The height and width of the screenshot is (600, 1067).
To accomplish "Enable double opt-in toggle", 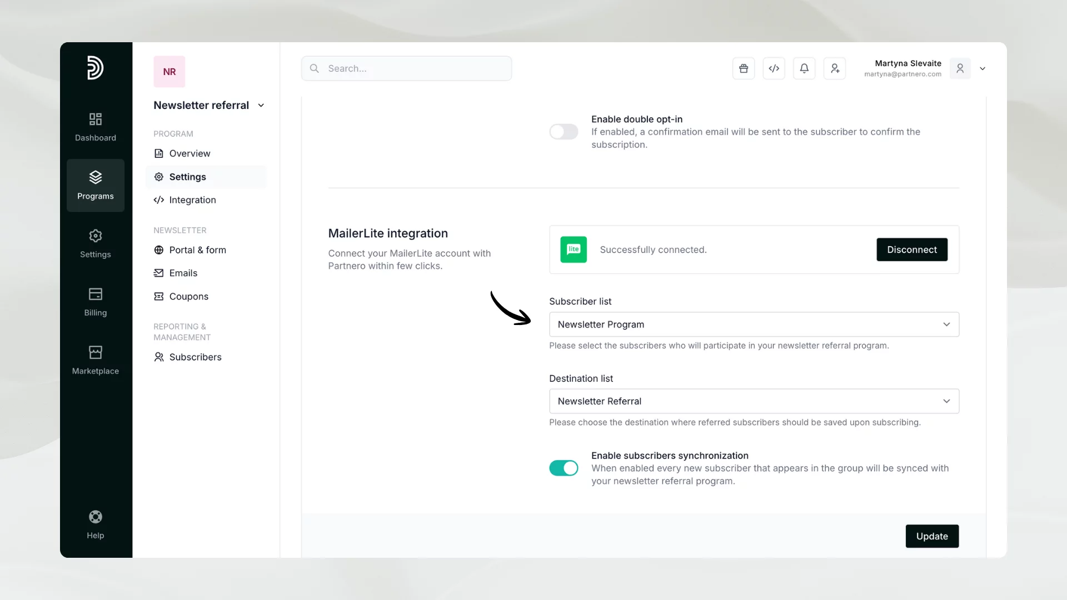I will (563, 132).
